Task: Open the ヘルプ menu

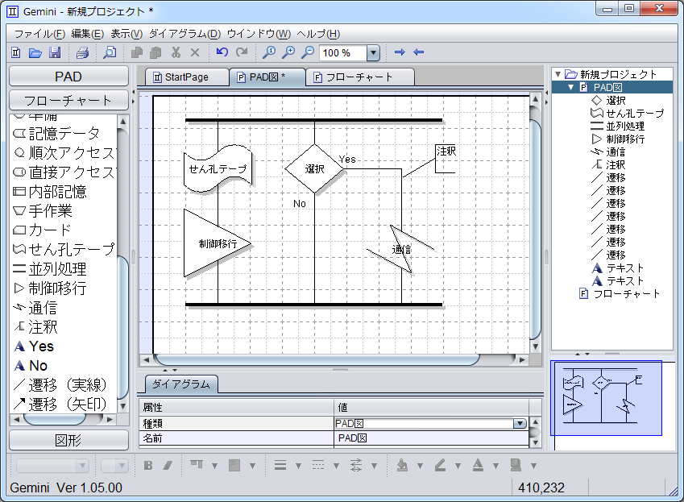Action: (318, 34)
